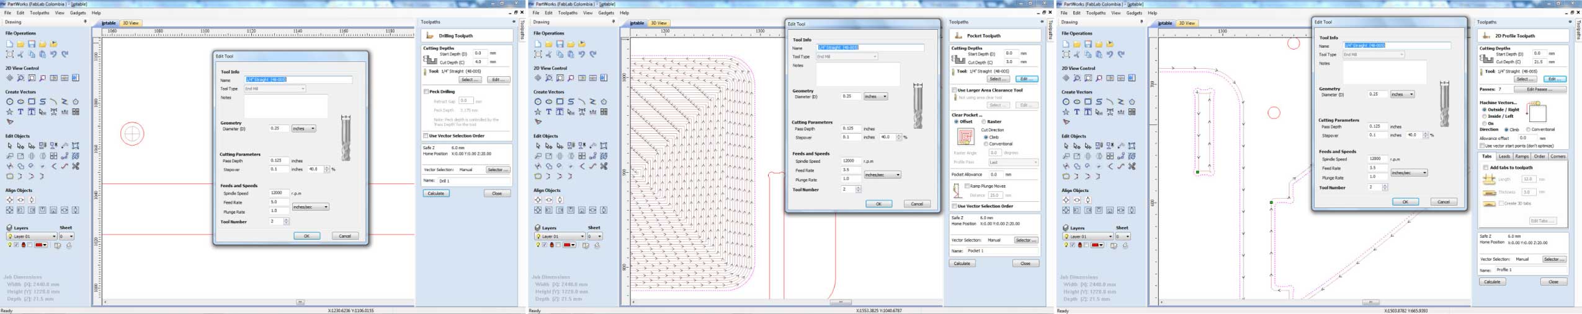Click Redo arrow icon in left window
This screenshot has width=1582, height=314.
[65, 55]
